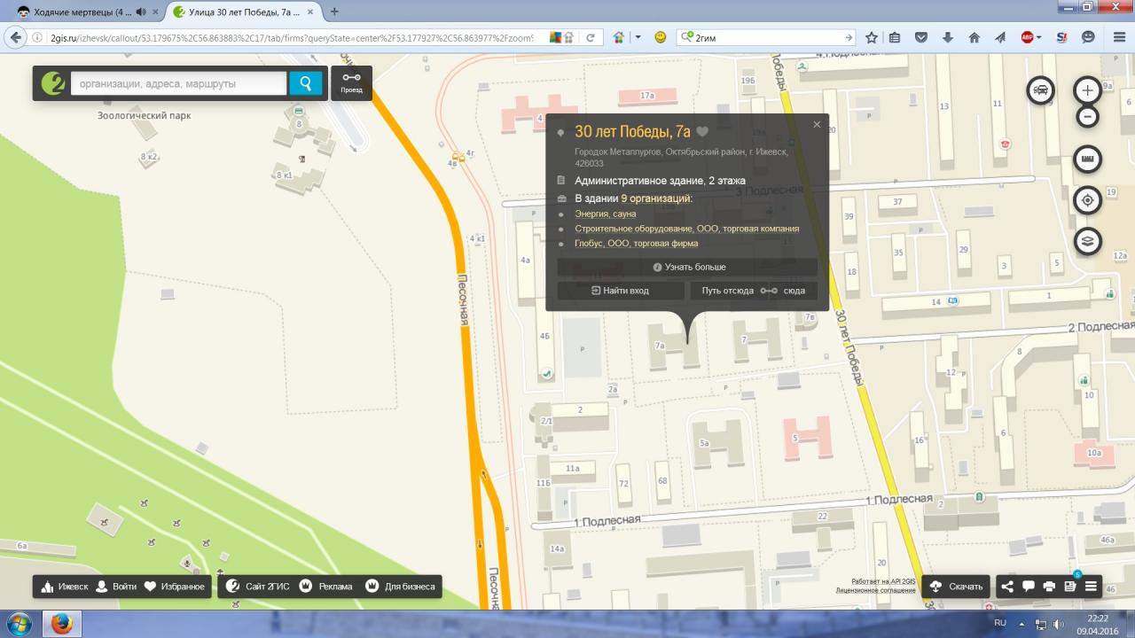Bookmark this page with the star icon
Image resolution: width=1135 pixels, height=638 pixels.
(x=872, y=37)
